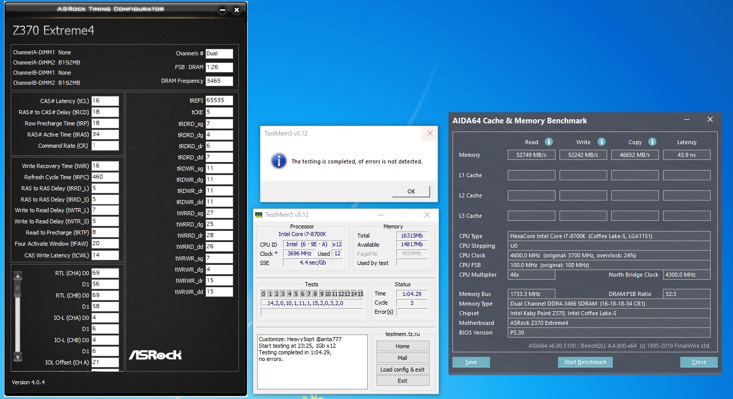Select the CAS Write Latency (tCWL) field
The width and height of the screenshot is (733, 399).
click(x=105, y=255)
